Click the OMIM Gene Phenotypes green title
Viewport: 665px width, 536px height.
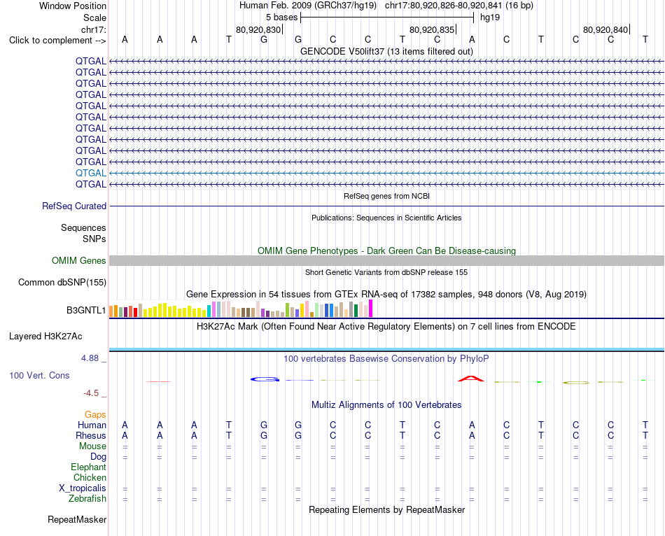[386, 251]
